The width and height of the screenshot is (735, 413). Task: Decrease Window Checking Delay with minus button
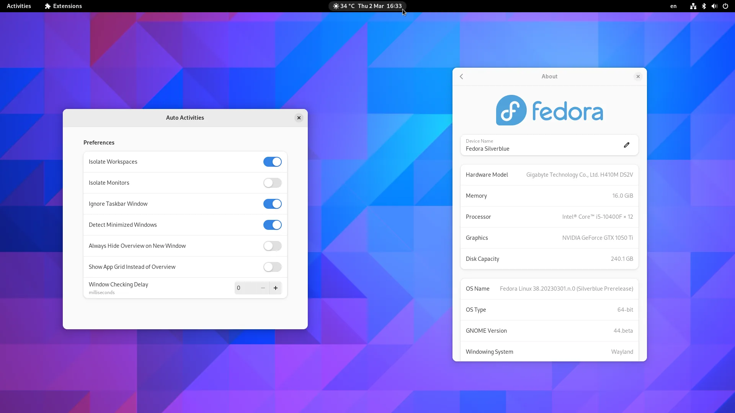point(263,288)
